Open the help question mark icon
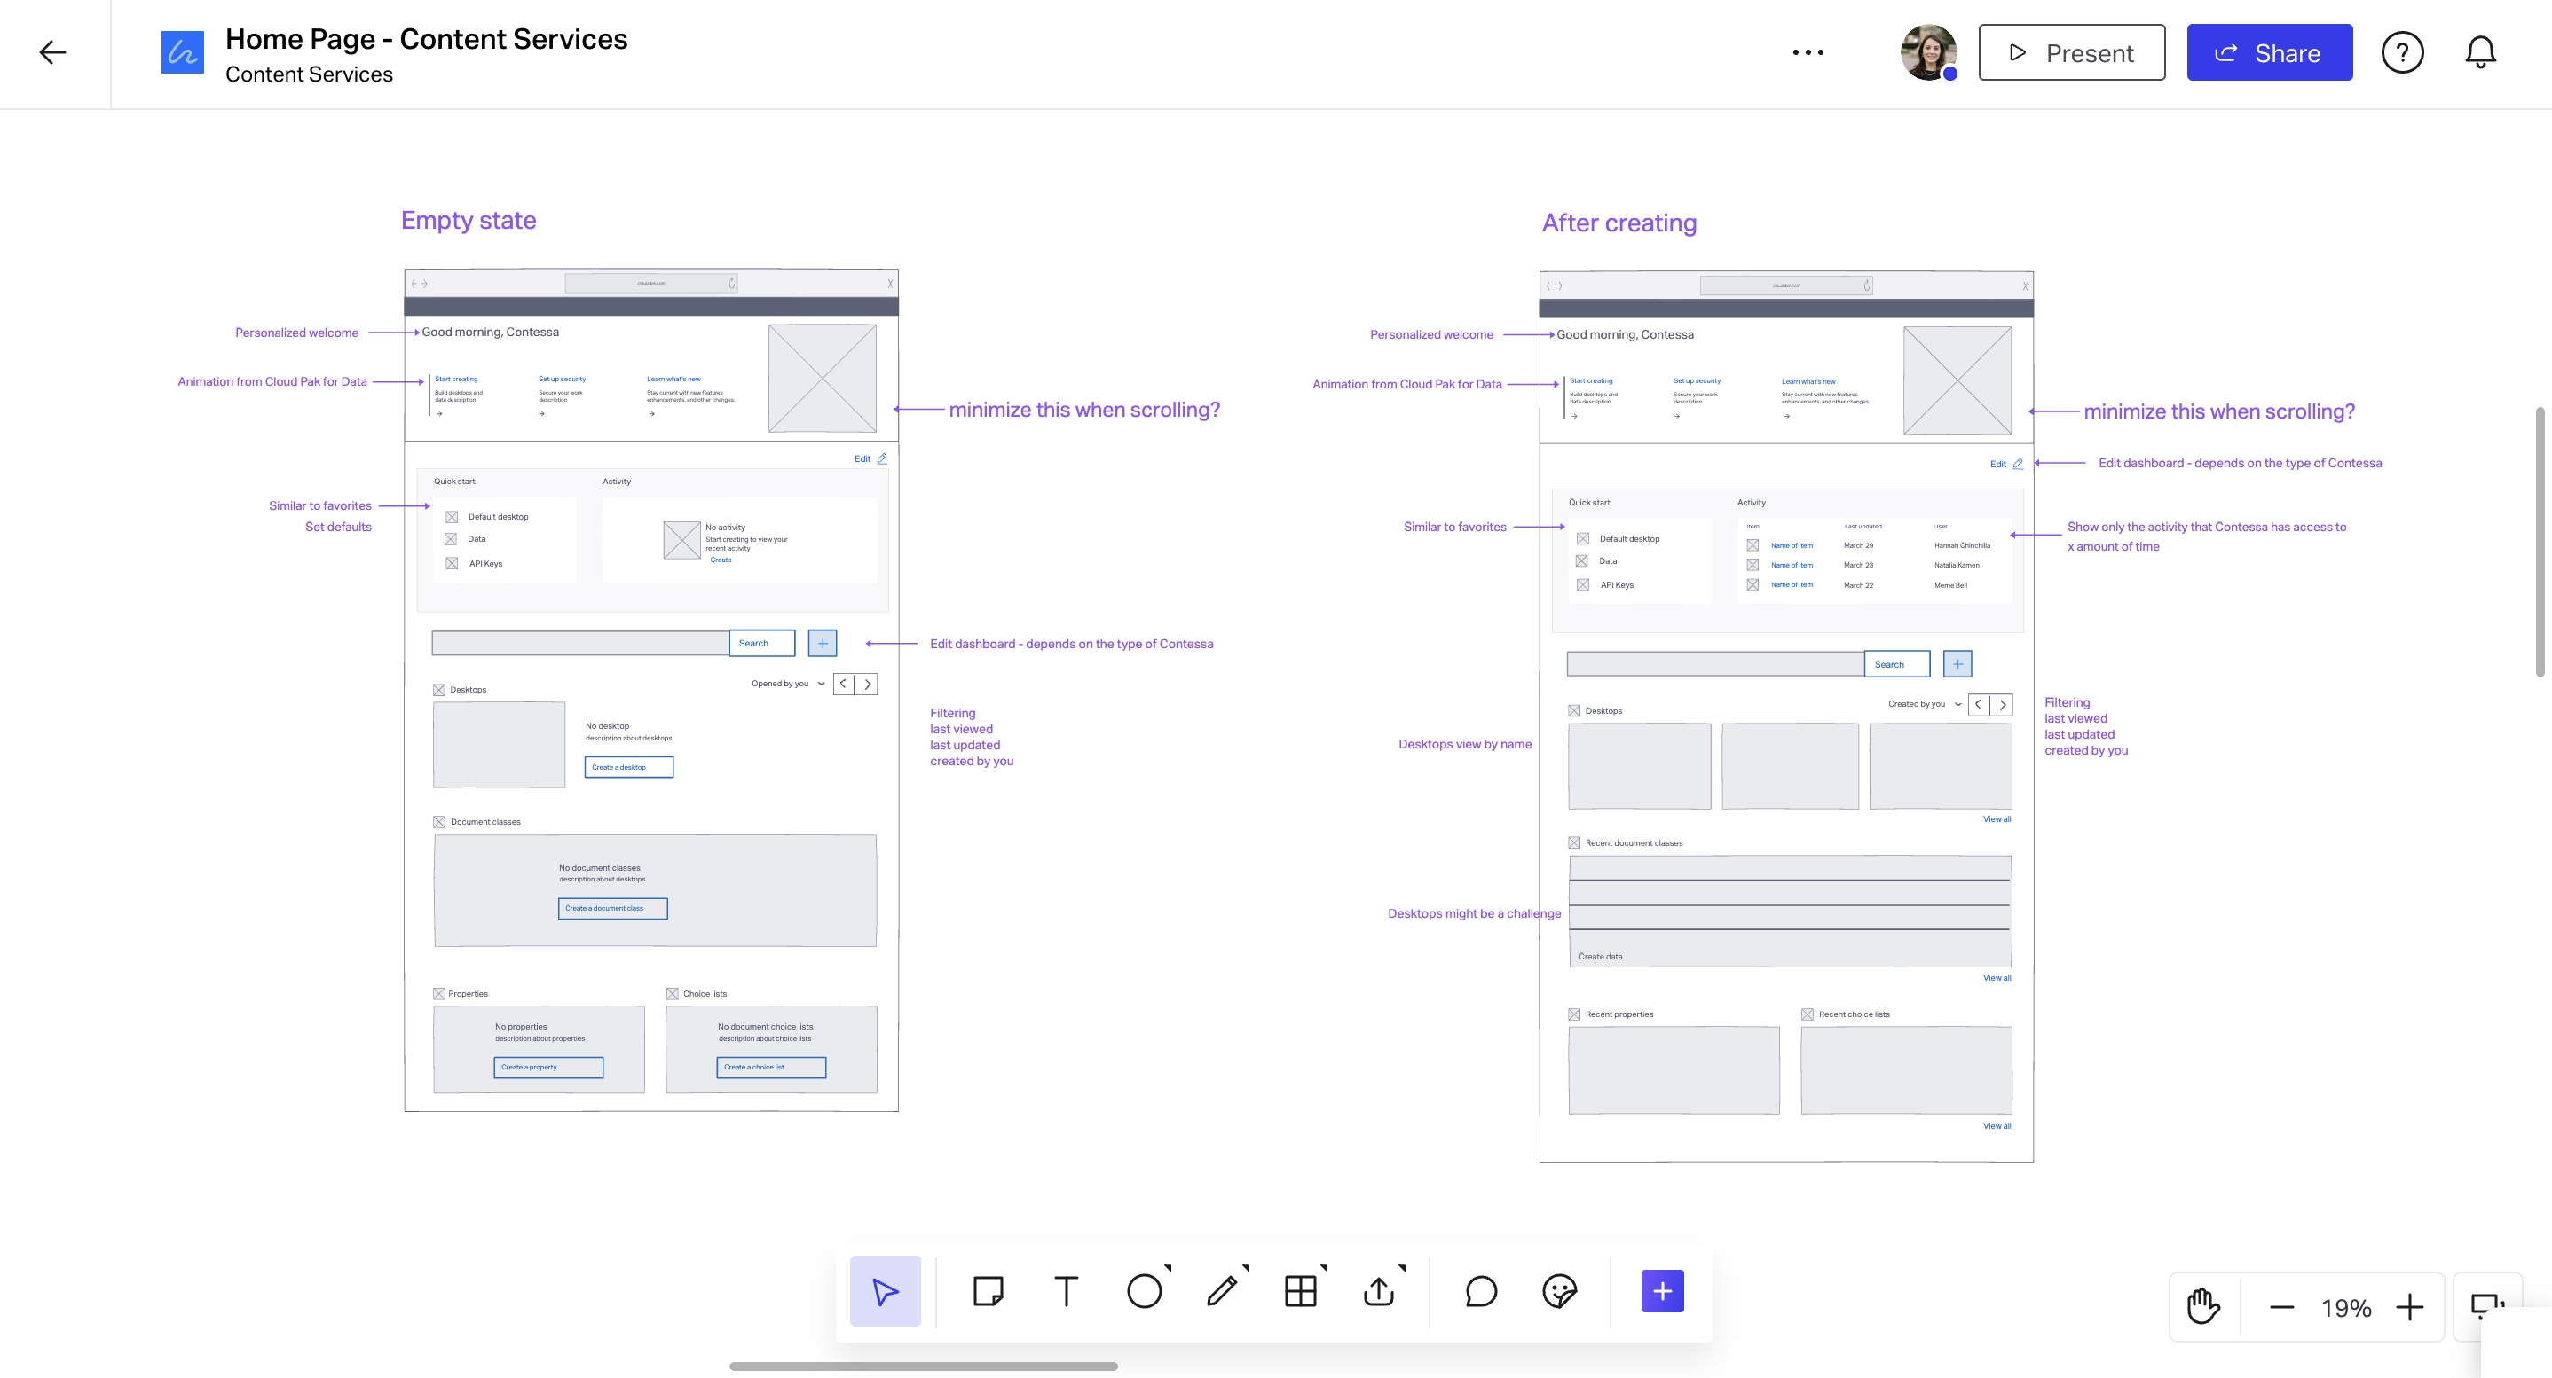The image size is (2552, 1378). click(2402, 52)
